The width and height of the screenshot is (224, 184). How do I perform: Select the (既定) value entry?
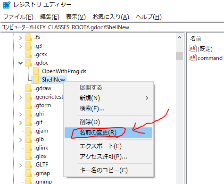[205, 49]
